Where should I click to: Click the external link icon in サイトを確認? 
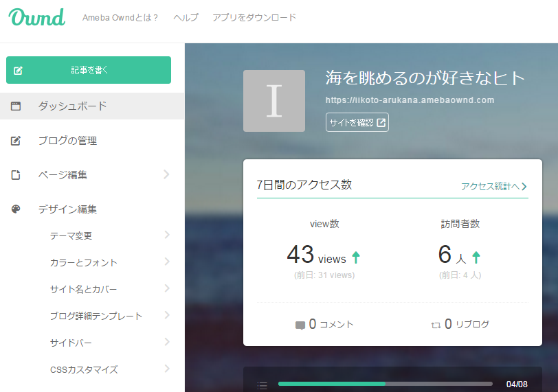381,123
